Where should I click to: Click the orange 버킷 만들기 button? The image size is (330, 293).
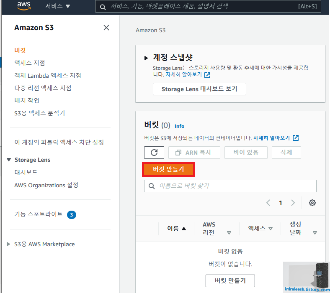(x=168, y=169)
